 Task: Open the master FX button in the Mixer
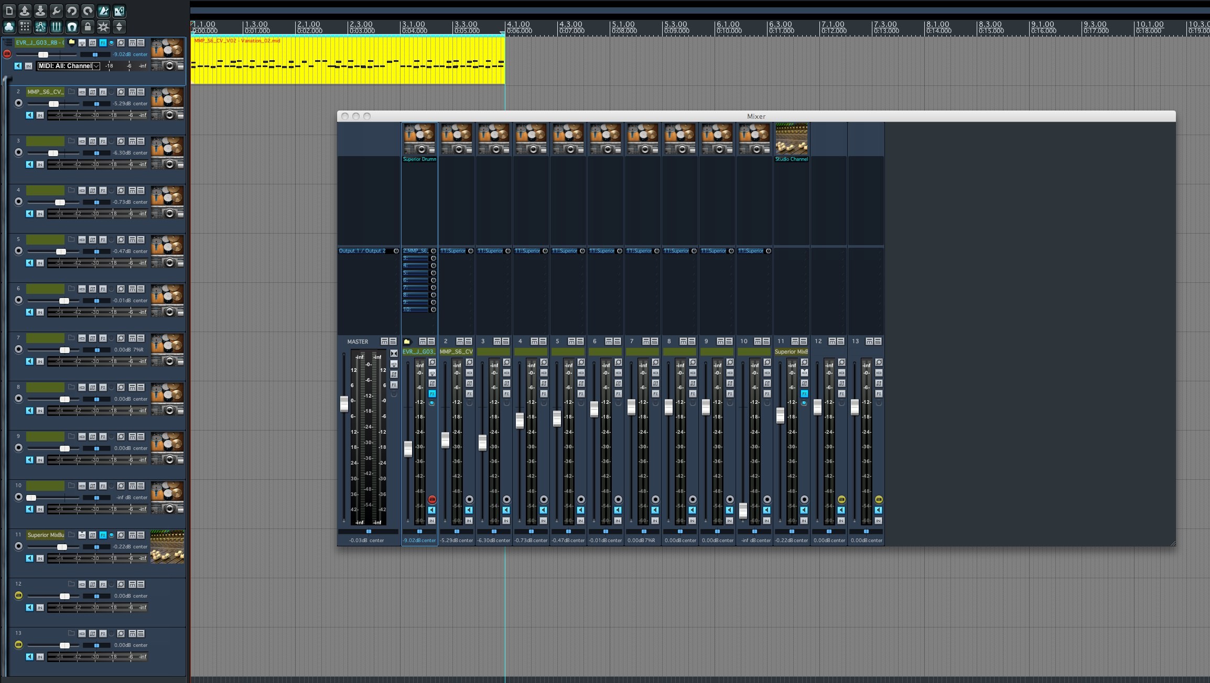tap(394, 385)
